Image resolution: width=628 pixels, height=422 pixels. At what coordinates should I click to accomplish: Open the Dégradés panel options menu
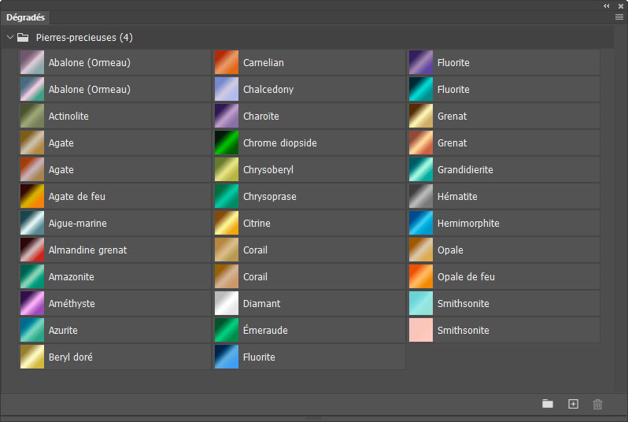[x=619, y=17]
